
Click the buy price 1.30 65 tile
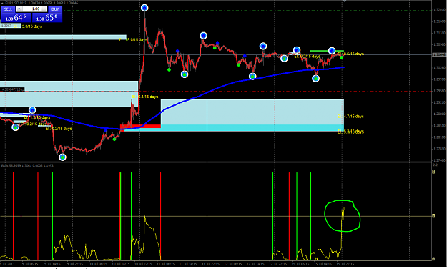point(47,18)
